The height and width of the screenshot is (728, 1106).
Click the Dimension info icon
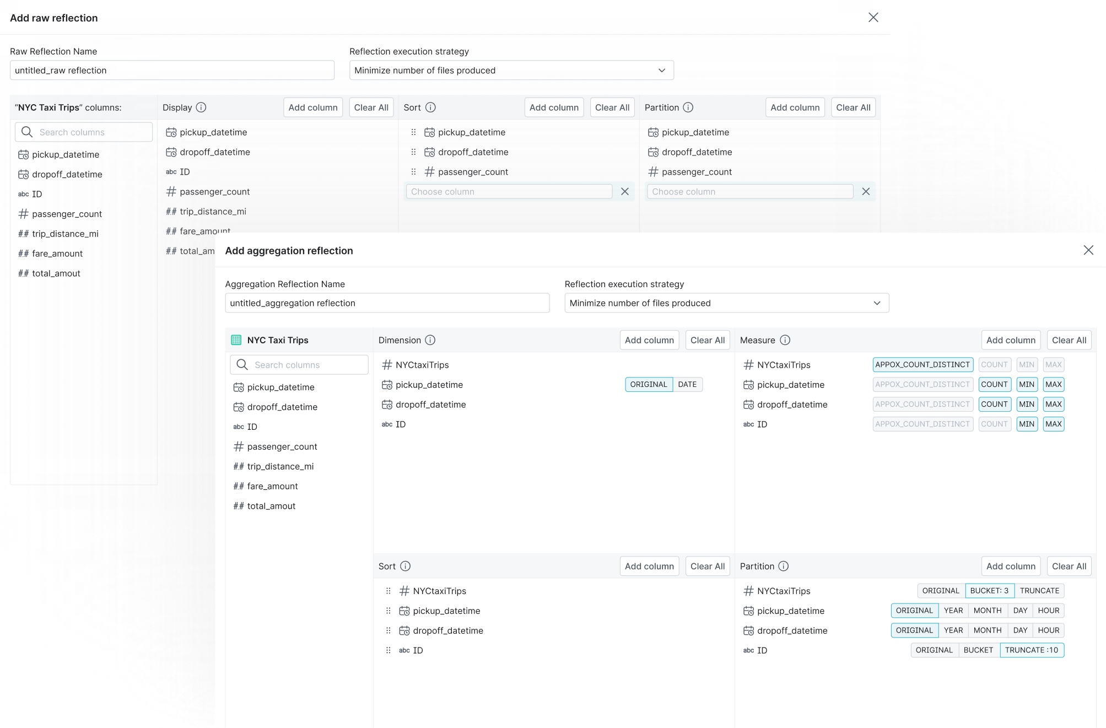(430, 340)
